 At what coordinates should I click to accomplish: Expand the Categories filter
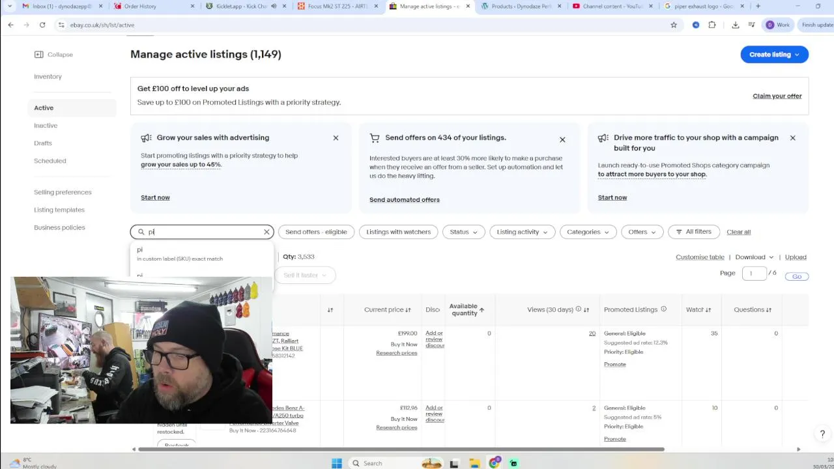[588, 232]
